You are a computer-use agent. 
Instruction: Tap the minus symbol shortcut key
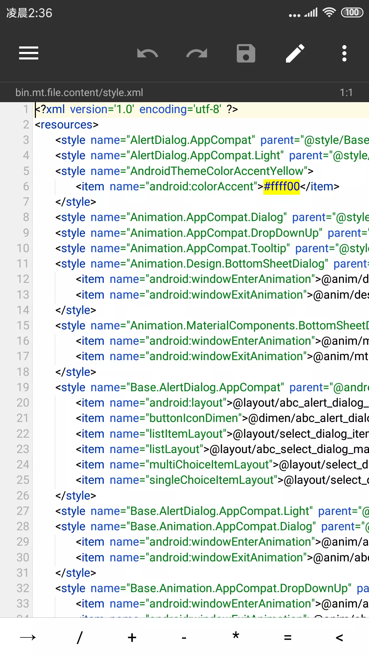184,637
